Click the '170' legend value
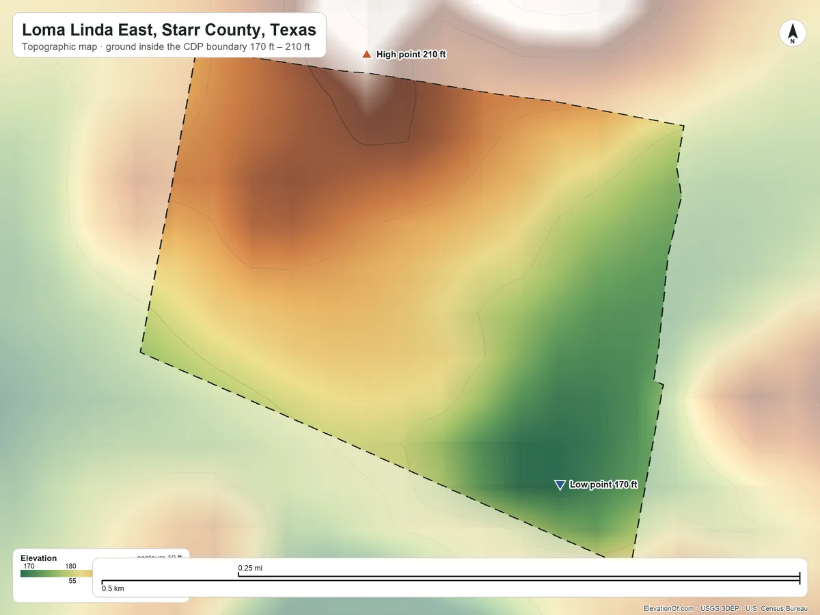Screen dimensions: 820x615 pos(29,566)
